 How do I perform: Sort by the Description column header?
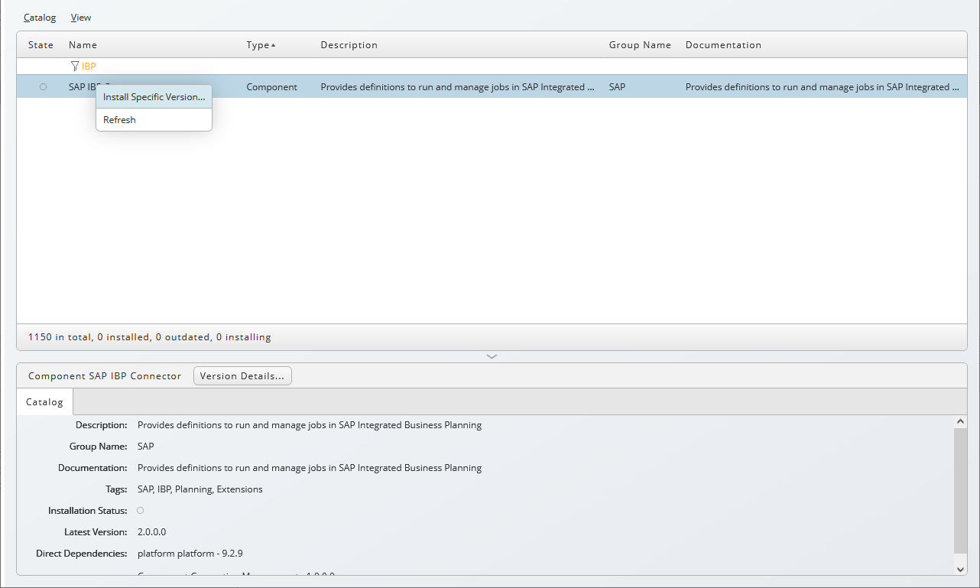pos(349,45)
